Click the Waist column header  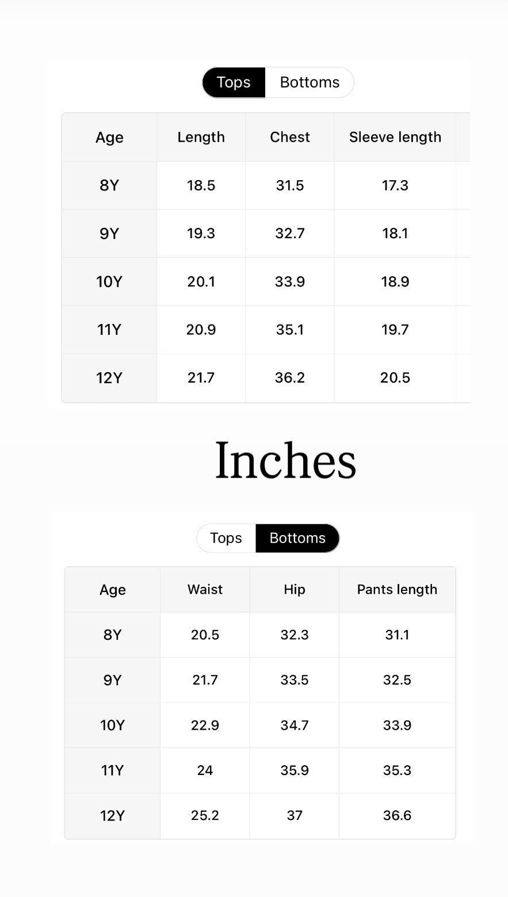tap(205, 589)
